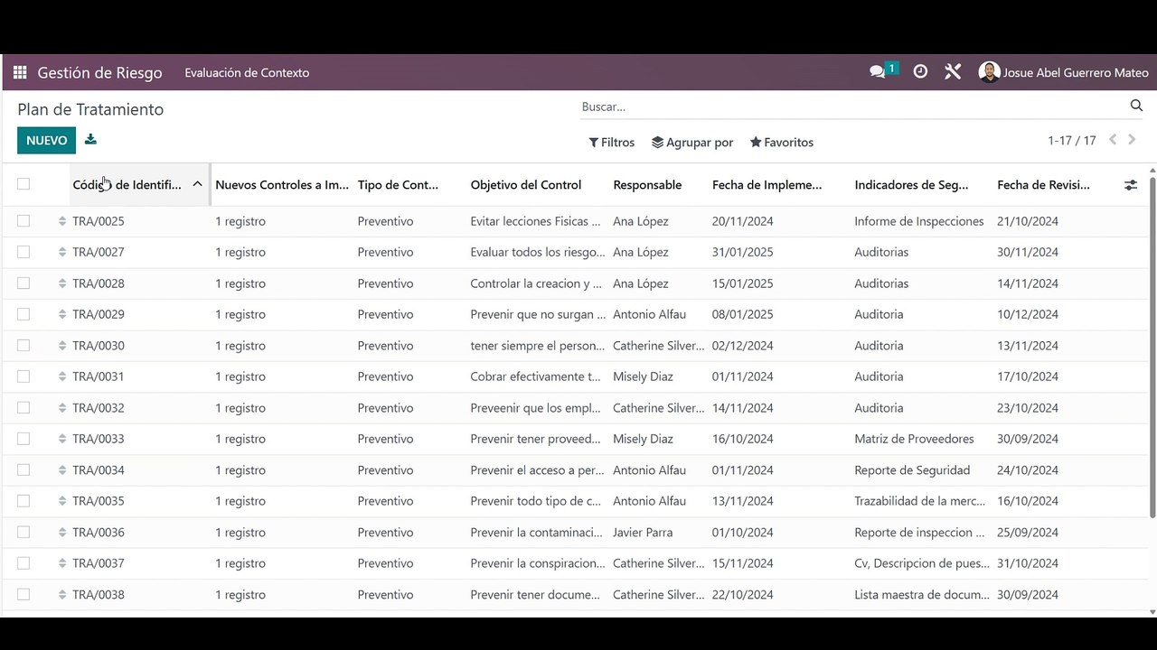The height and width of the screenshot is (650, 1157).
Task: Go to next page arrow
Action: tap(1132, 140)
